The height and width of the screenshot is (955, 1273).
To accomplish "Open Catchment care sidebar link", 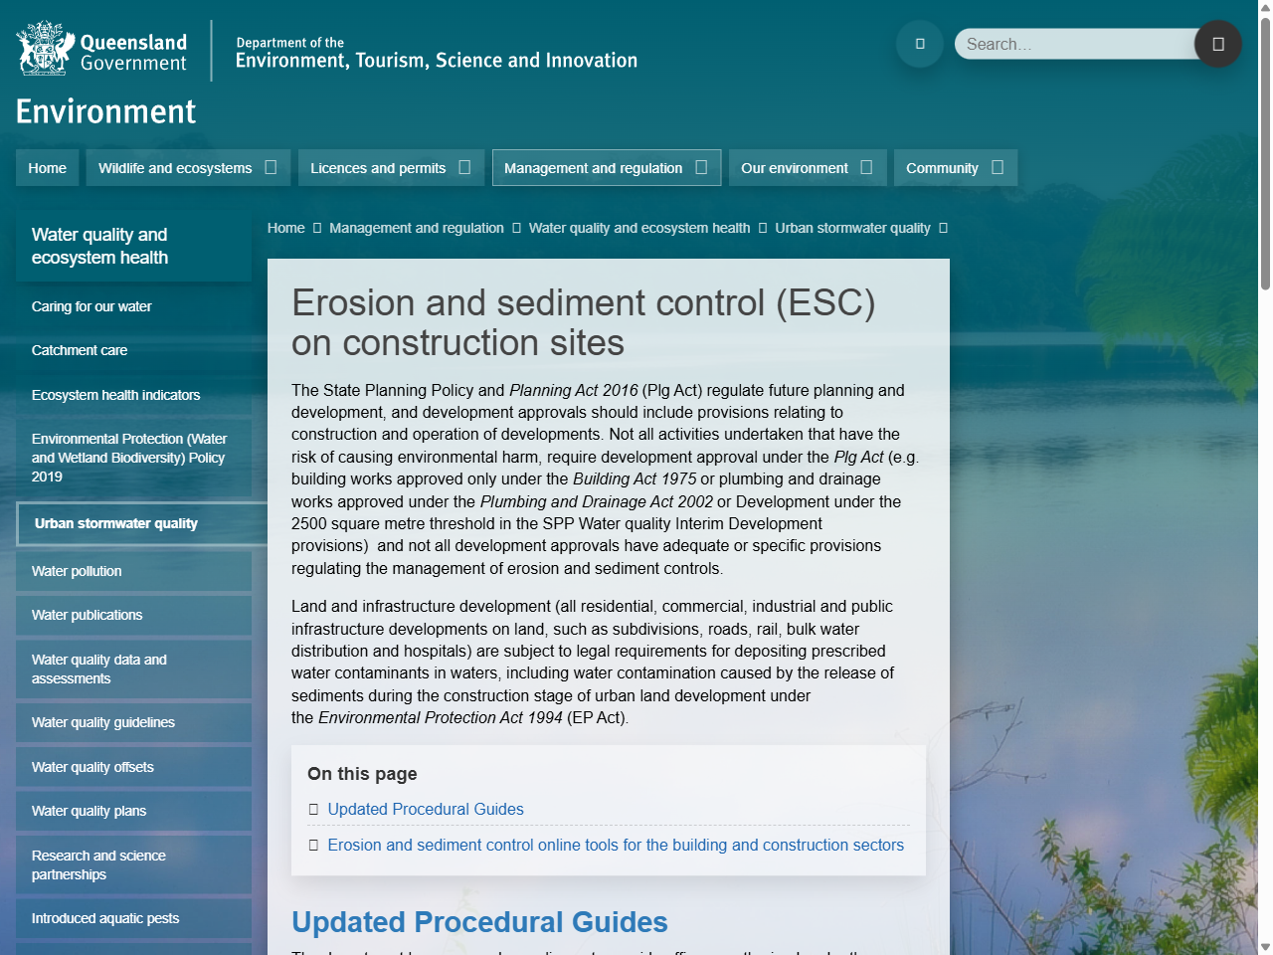I will click(x=133, y=350).
